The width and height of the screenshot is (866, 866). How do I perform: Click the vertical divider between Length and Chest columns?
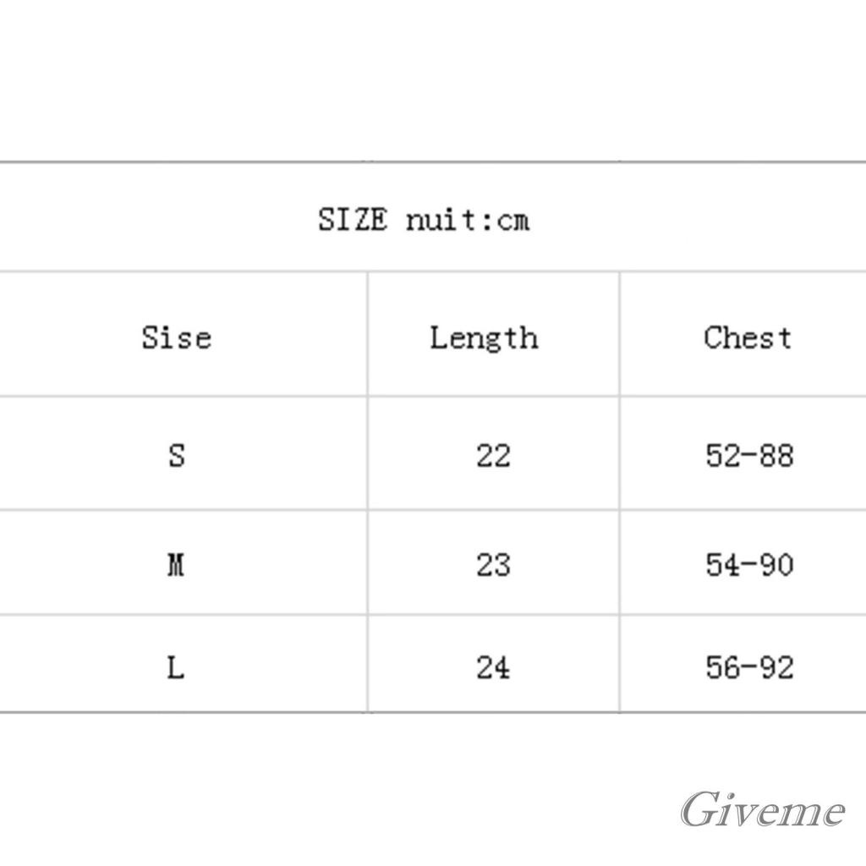[620, 491]
